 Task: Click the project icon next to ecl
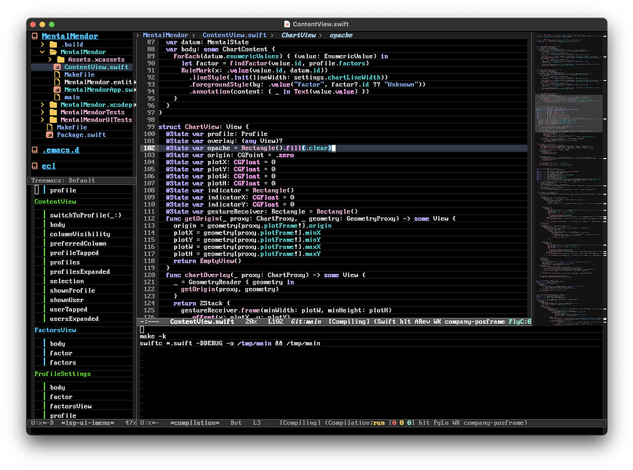pyautogui.click(x=34, y=165)
